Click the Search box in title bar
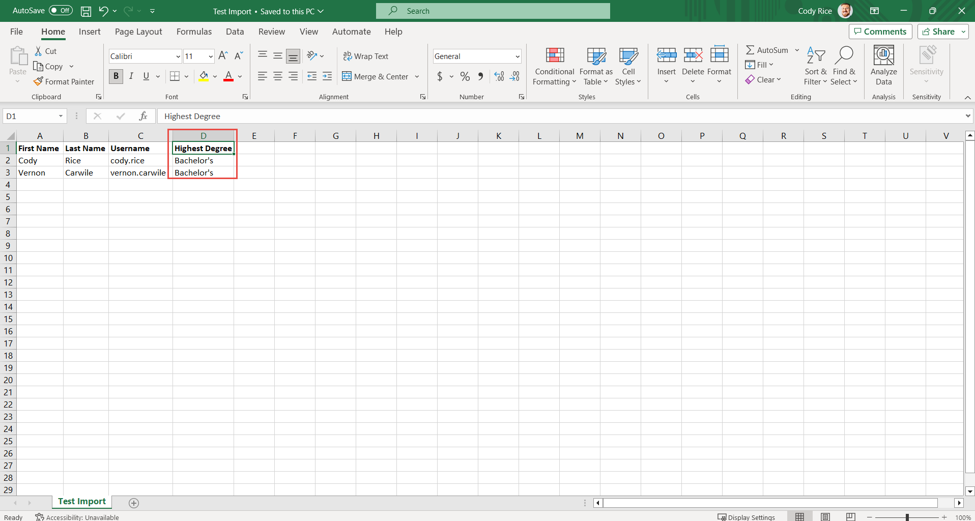 [x=493, y=11]
